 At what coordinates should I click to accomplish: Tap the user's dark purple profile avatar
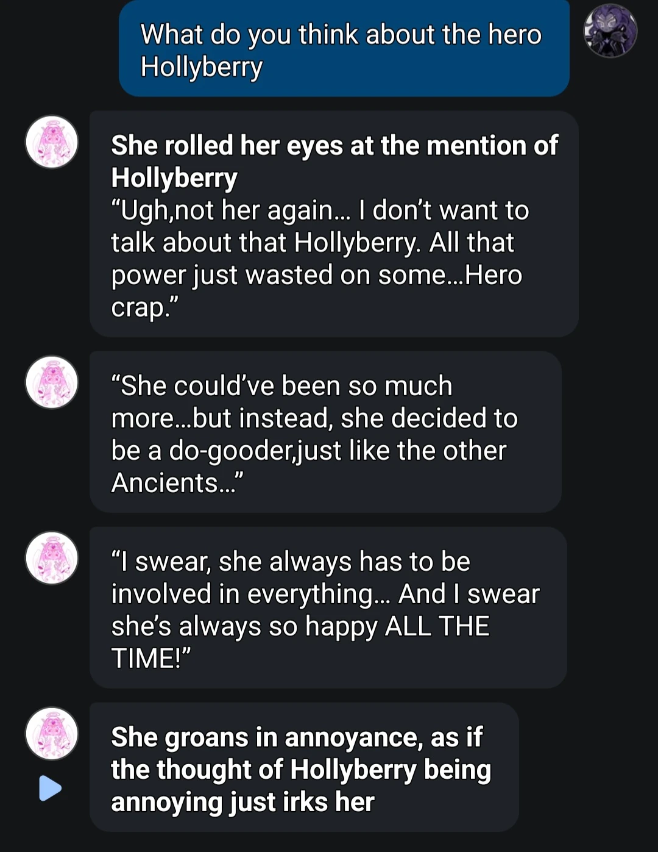click(x=610, y=31)
